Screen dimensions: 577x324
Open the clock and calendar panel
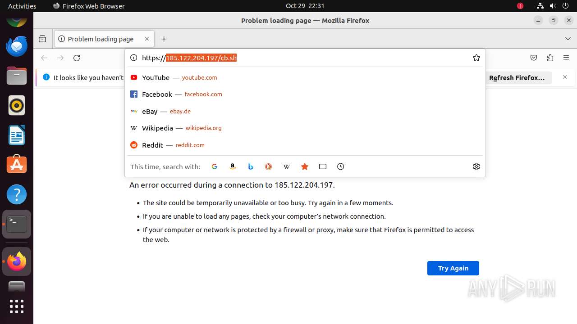pos(305,6)
